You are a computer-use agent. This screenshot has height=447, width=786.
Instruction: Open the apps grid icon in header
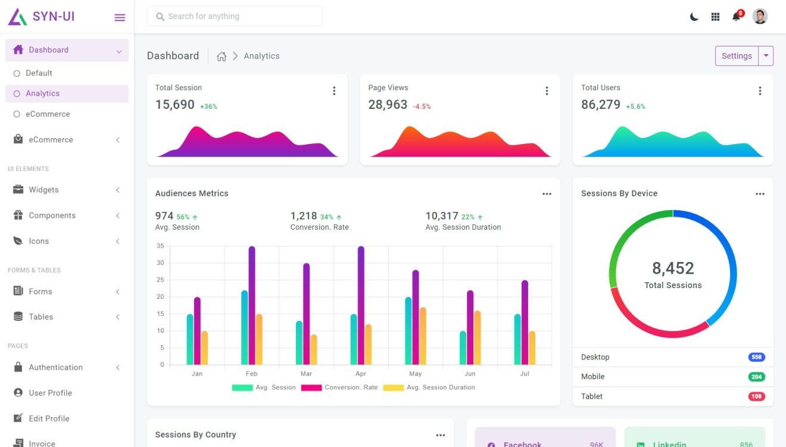[715, 16]
